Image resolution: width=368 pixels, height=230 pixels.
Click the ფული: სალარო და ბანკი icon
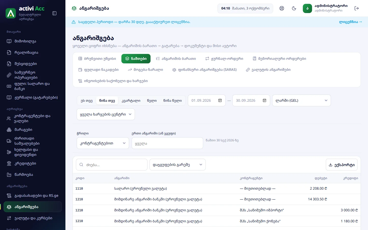(9, 86)
